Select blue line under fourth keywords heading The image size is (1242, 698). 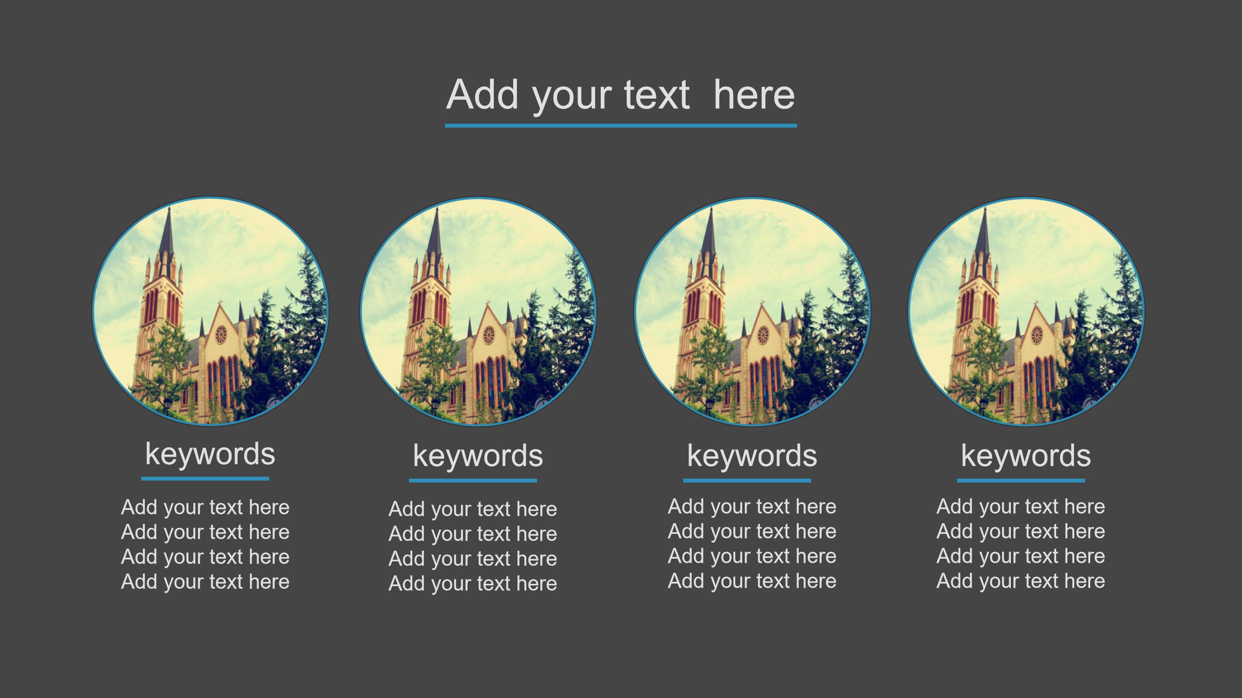[1021, 480]
